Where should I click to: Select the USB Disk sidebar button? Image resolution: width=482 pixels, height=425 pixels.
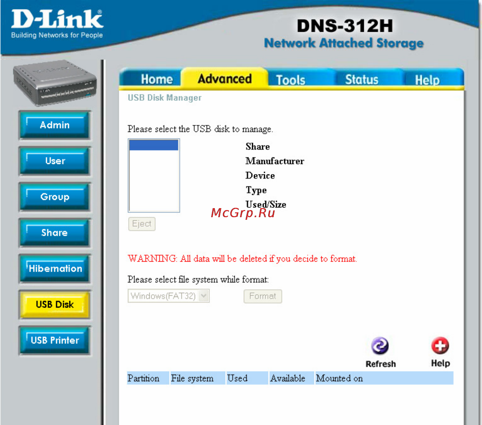pos(55,305)
